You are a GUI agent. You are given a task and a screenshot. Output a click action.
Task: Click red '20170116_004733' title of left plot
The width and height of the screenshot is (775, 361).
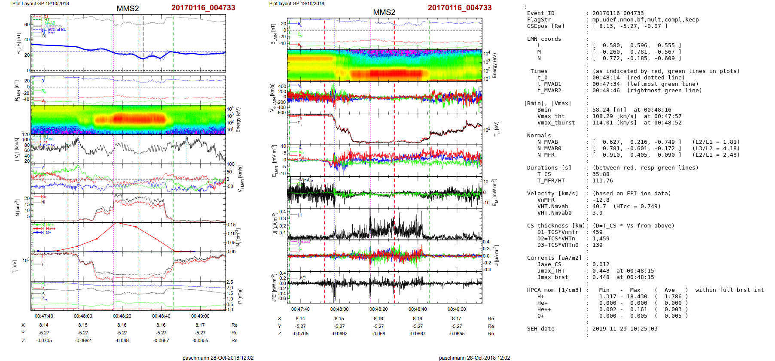[x=203, y=8]
